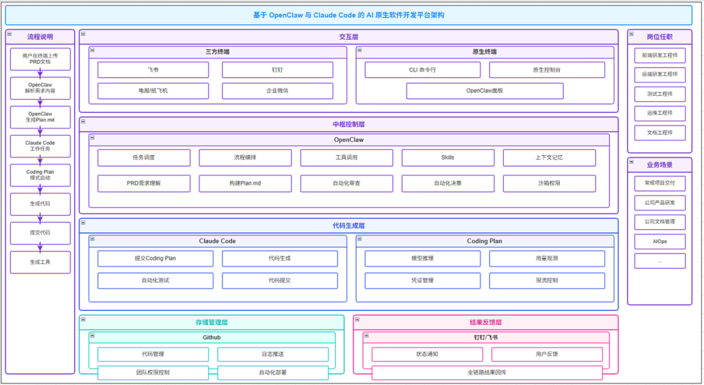Select the CLI 命令行 box
This screenshot has height=385, width=704.
(x=422, y=70)
